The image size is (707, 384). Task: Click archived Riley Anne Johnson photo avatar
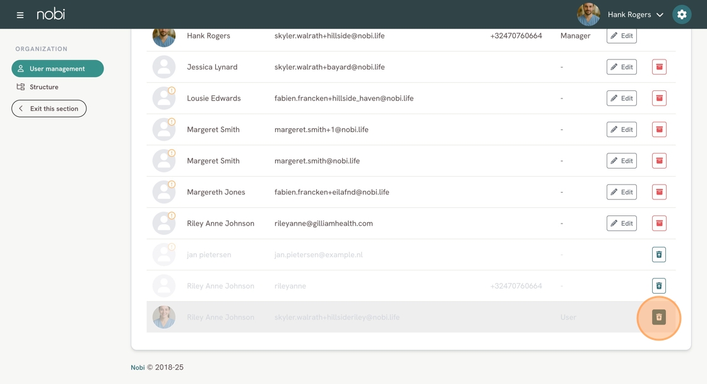click(163, 317)
